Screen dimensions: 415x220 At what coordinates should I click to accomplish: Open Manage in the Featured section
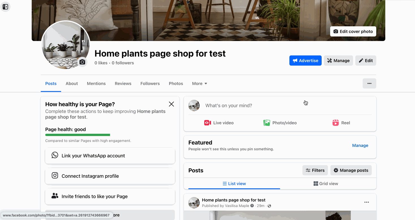(x=360, y=145)
